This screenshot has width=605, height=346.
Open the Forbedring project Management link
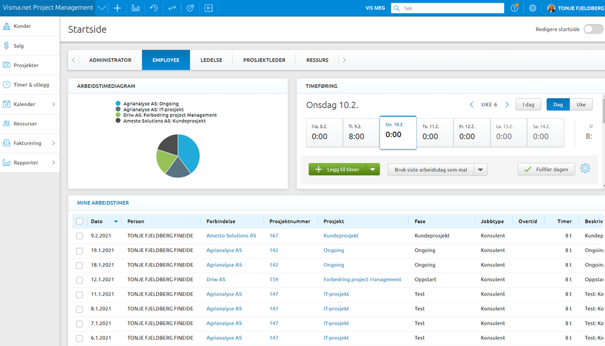362,279
